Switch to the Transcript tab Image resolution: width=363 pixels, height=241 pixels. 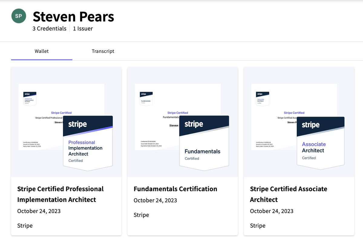tap(103, 51)
